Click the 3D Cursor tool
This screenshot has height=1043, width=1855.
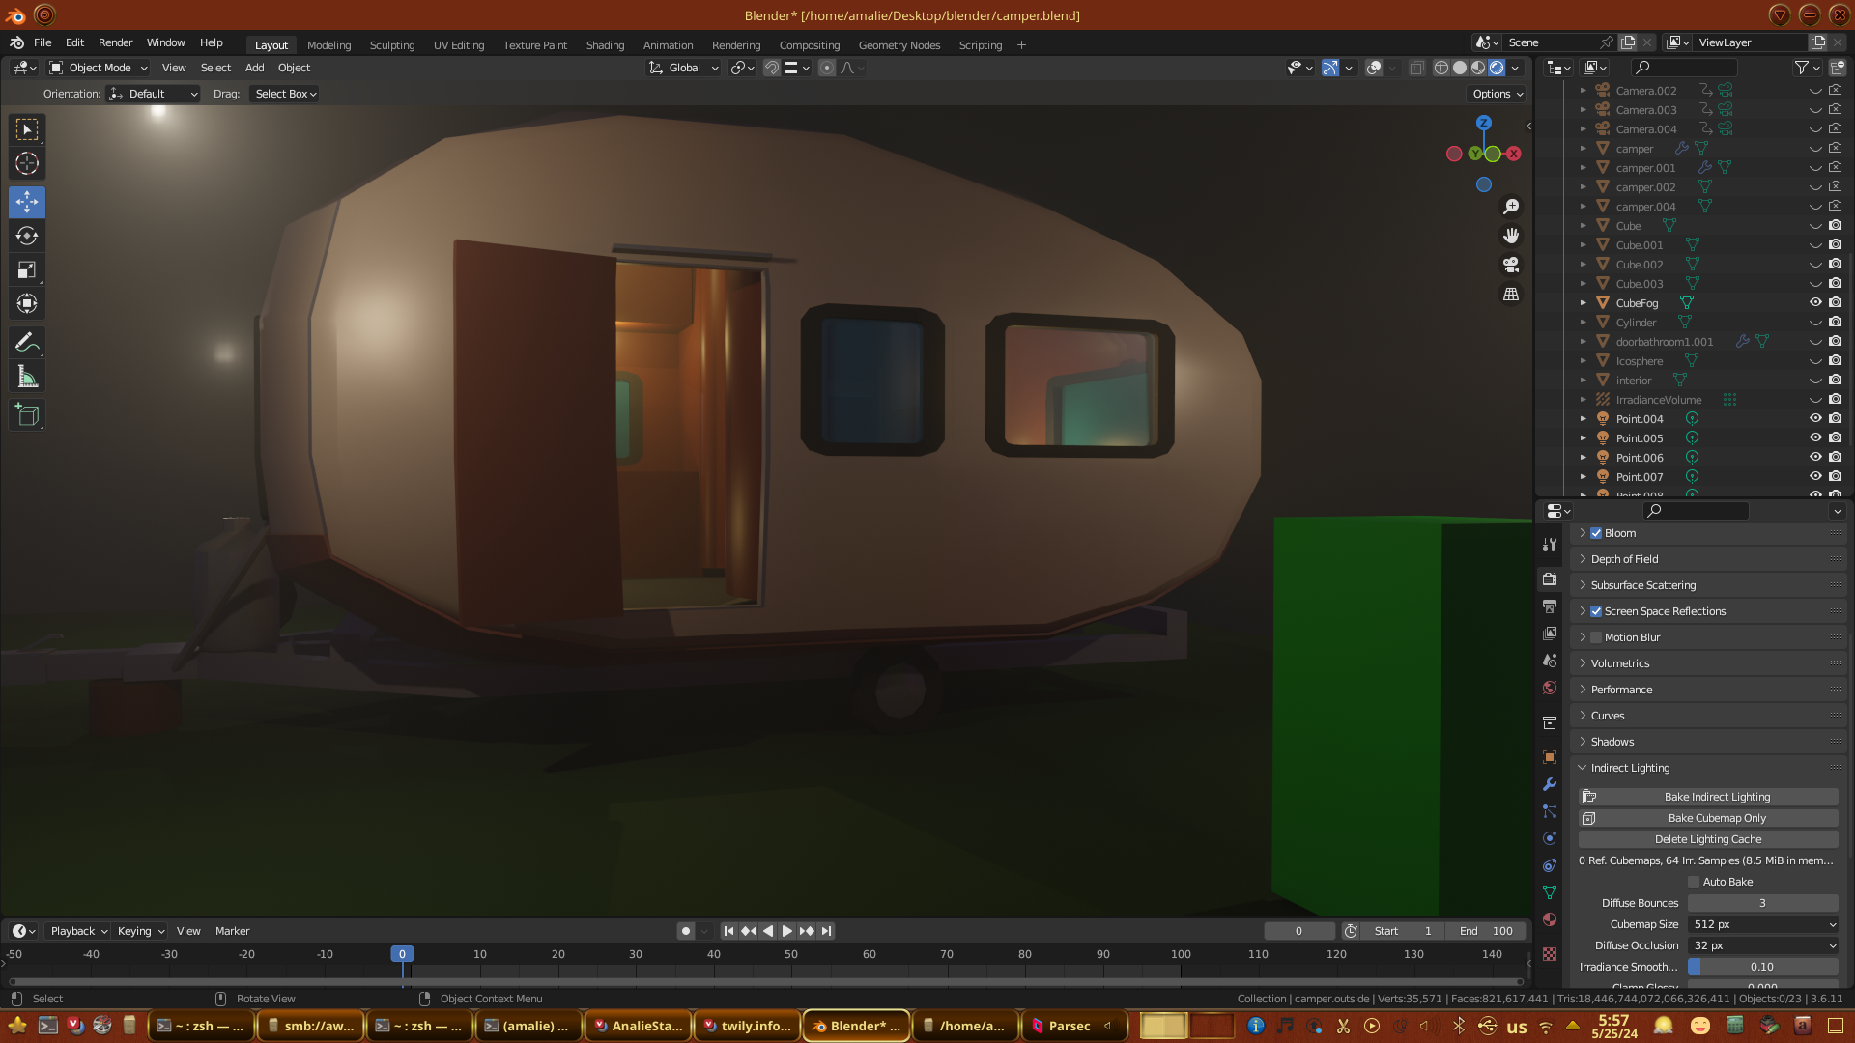27,164
